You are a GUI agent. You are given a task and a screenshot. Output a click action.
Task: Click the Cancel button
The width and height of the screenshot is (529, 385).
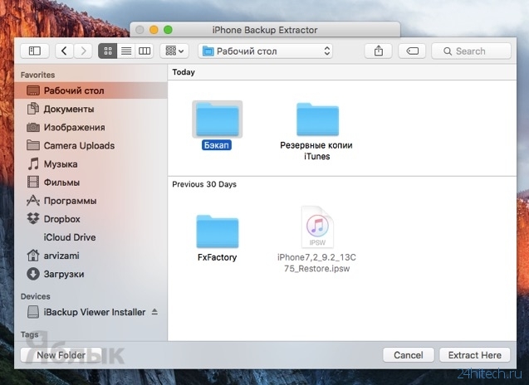tap(409, 355)
